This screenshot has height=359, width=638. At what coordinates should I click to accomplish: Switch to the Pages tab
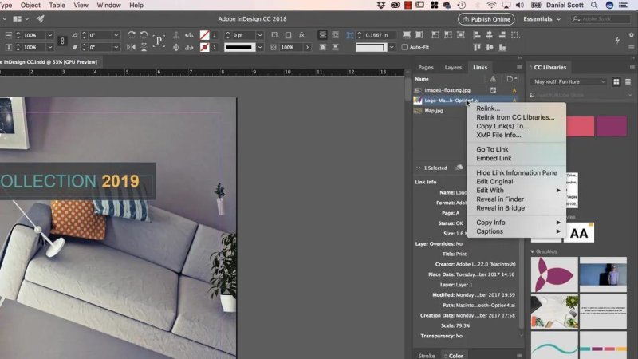pos(426,68)
